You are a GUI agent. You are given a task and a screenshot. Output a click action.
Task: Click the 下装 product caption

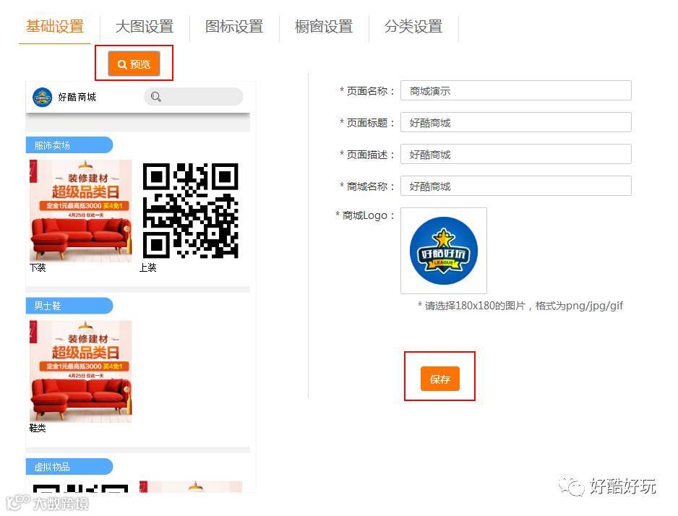pos(38,267)
